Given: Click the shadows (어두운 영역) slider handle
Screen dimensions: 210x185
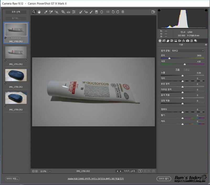Looking at the screenshot, I should [x=182, y=92].
